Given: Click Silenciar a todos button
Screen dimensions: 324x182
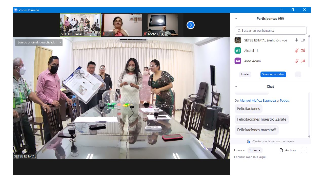Looking at the screenshot, I should (x=273, y=74).
